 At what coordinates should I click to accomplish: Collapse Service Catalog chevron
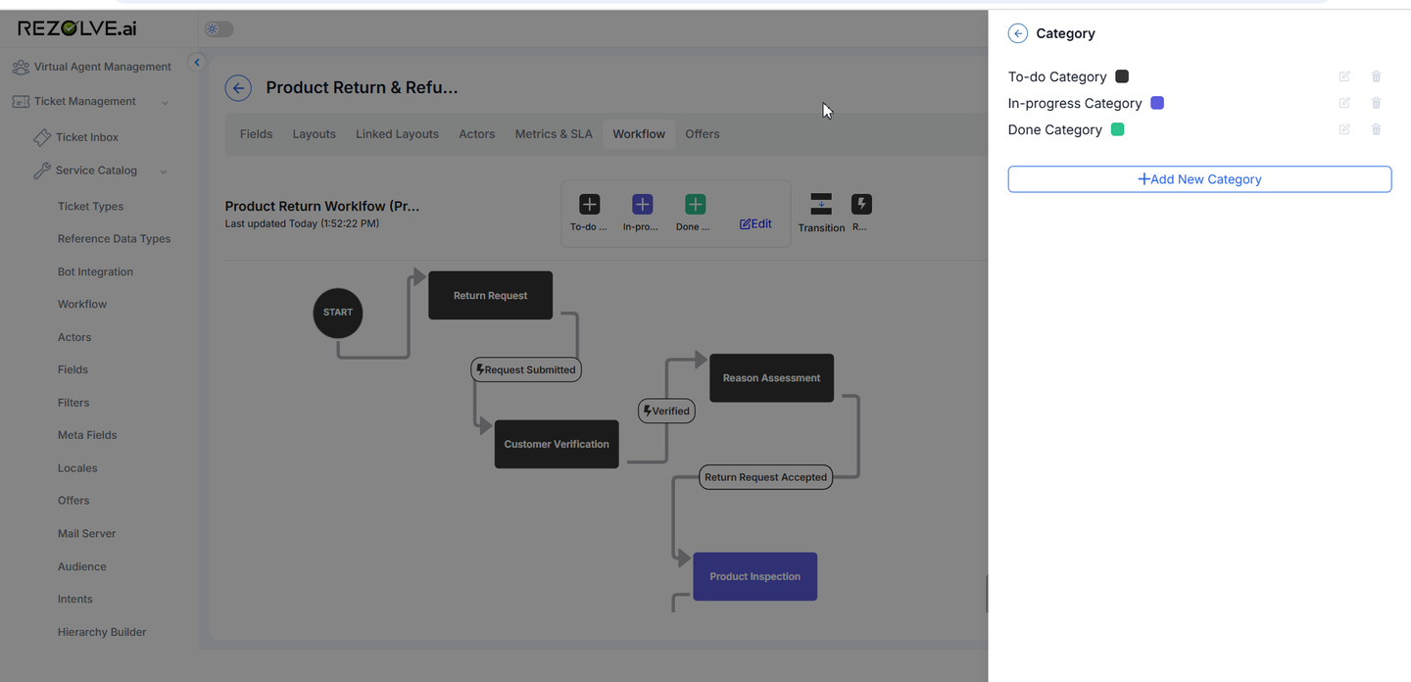click(x=164, y=171)
